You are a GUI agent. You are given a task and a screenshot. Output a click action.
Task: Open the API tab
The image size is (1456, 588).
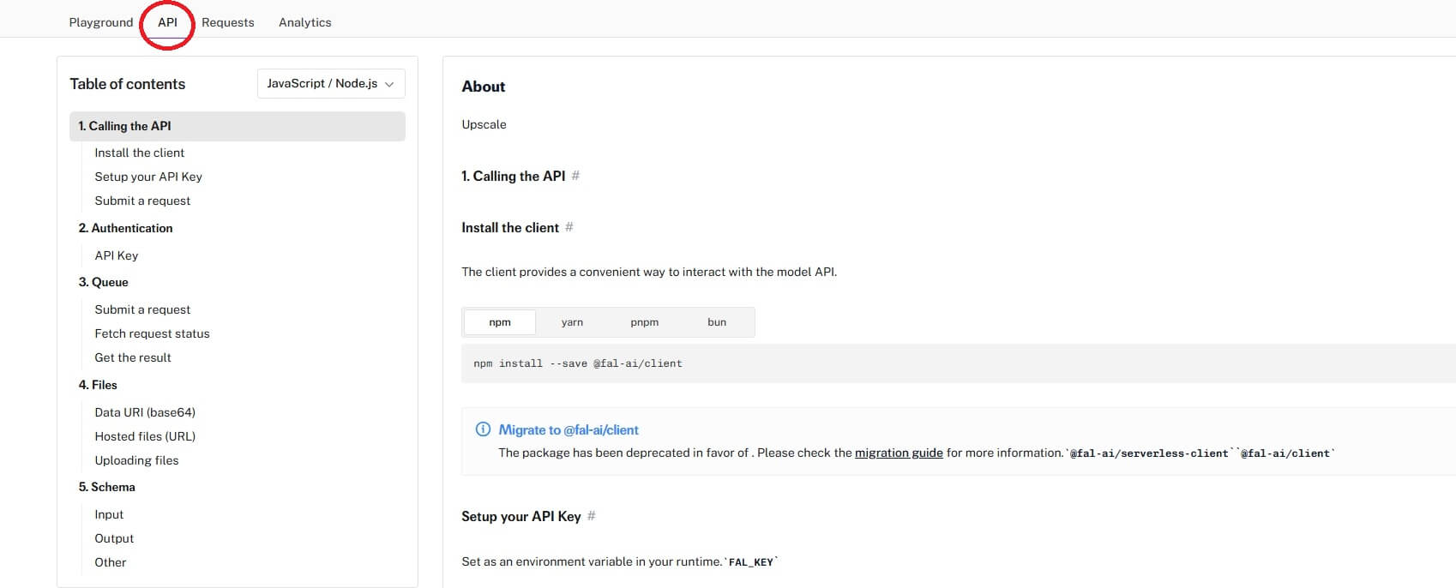(167, 22)
